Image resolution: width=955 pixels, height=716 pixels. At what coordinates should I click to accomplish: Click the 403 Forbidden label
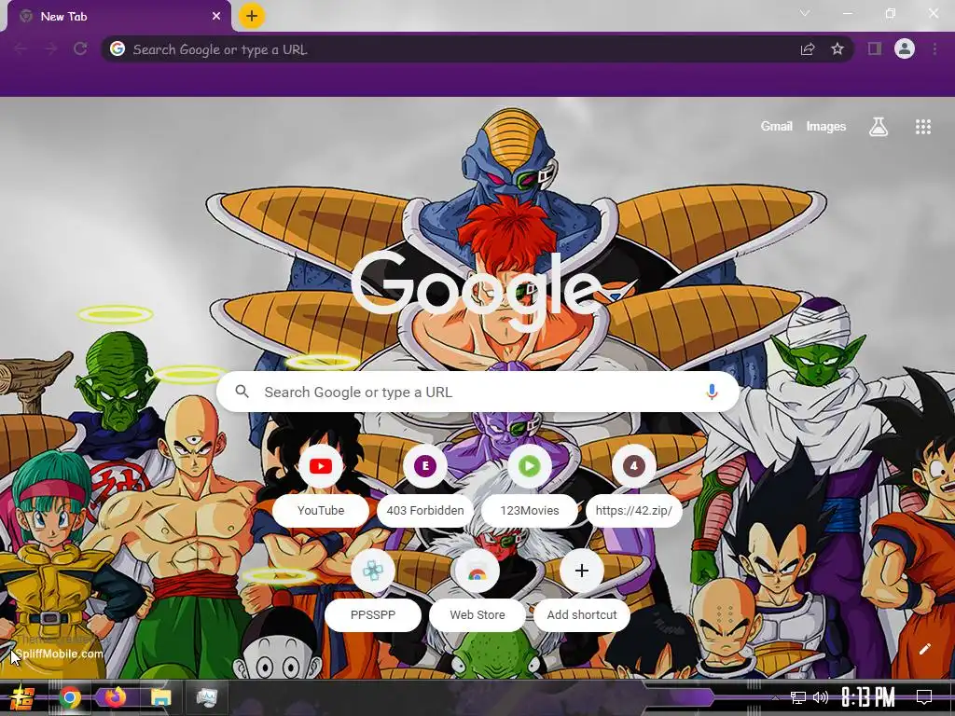click(x=425, y=510)
